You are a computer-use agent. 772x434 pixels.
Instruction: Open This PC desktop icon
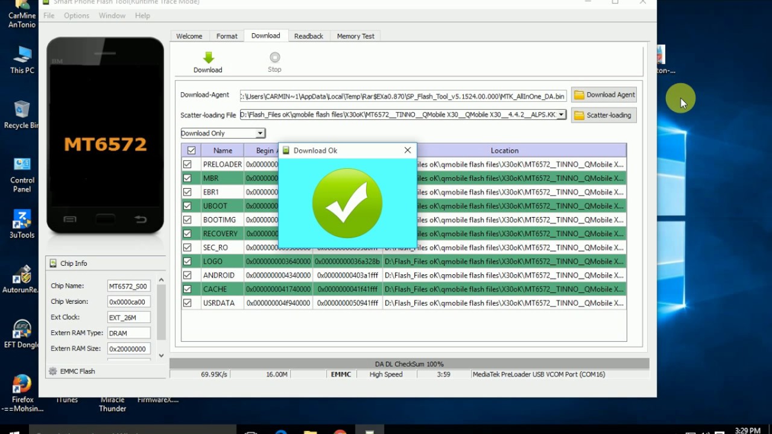tap(22, 60)
